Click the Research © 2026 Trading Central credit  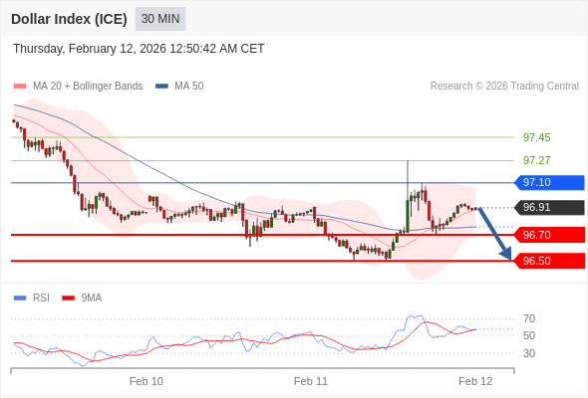504,87
